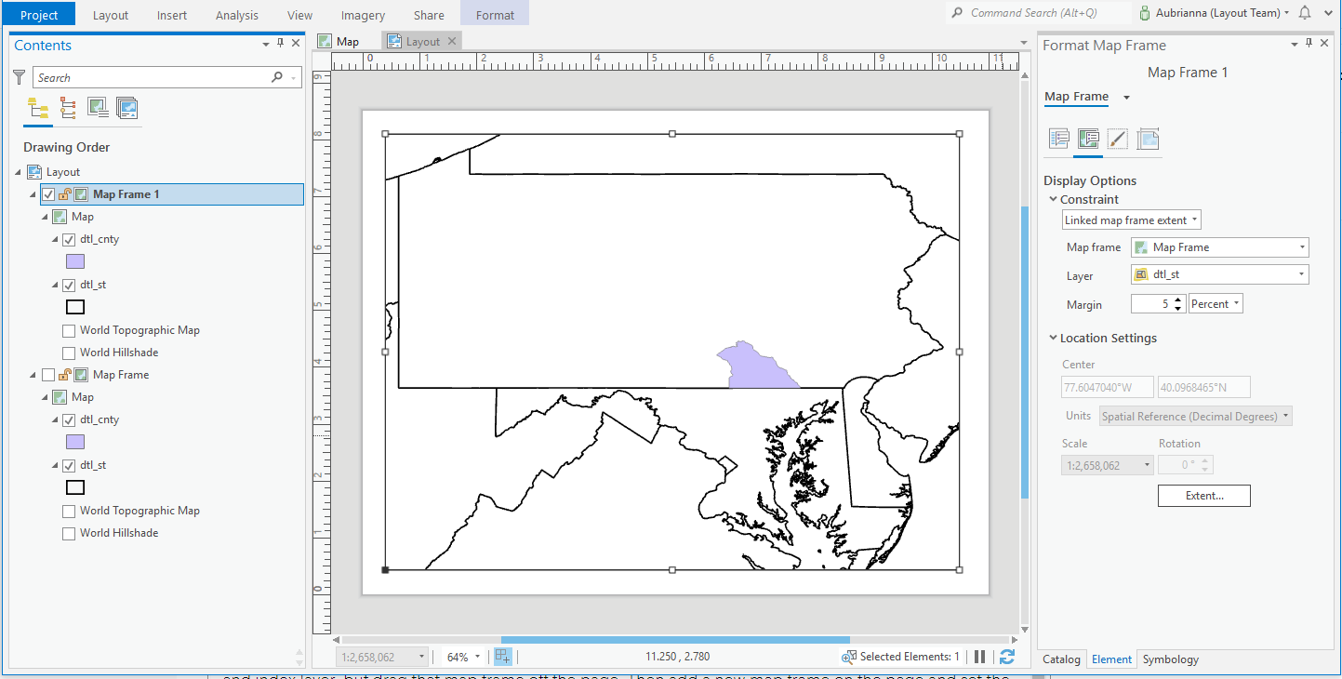The width and height of the screenshot is (1342, 679).
Task: Open the List Maps view in Contents
Action: click(x=127, y=107)
